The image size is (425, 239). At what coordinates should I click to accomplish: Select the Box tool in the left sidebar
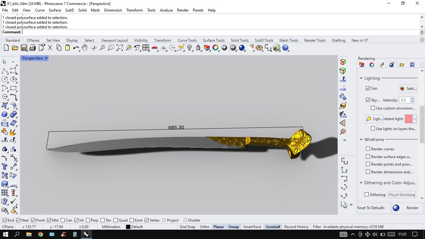coord(4,114)
